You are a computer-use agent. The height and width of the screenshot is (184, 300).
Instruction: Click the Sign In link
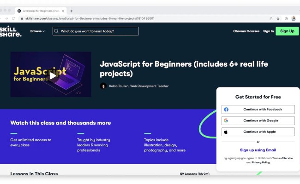(269, 31)
